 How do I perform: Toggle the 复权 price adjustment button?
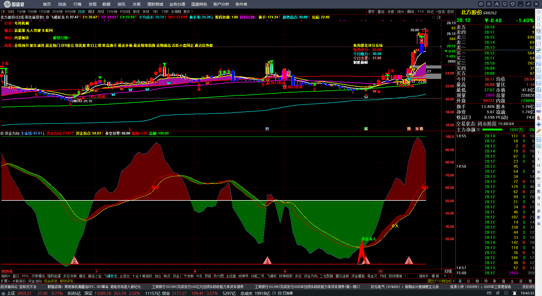click(x=371, y=12)
